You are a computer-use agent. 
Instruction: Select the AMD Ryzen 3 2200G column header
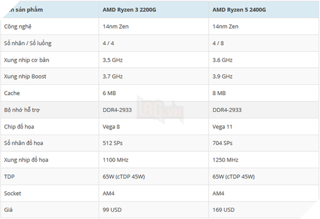click(x=129, y=10)
